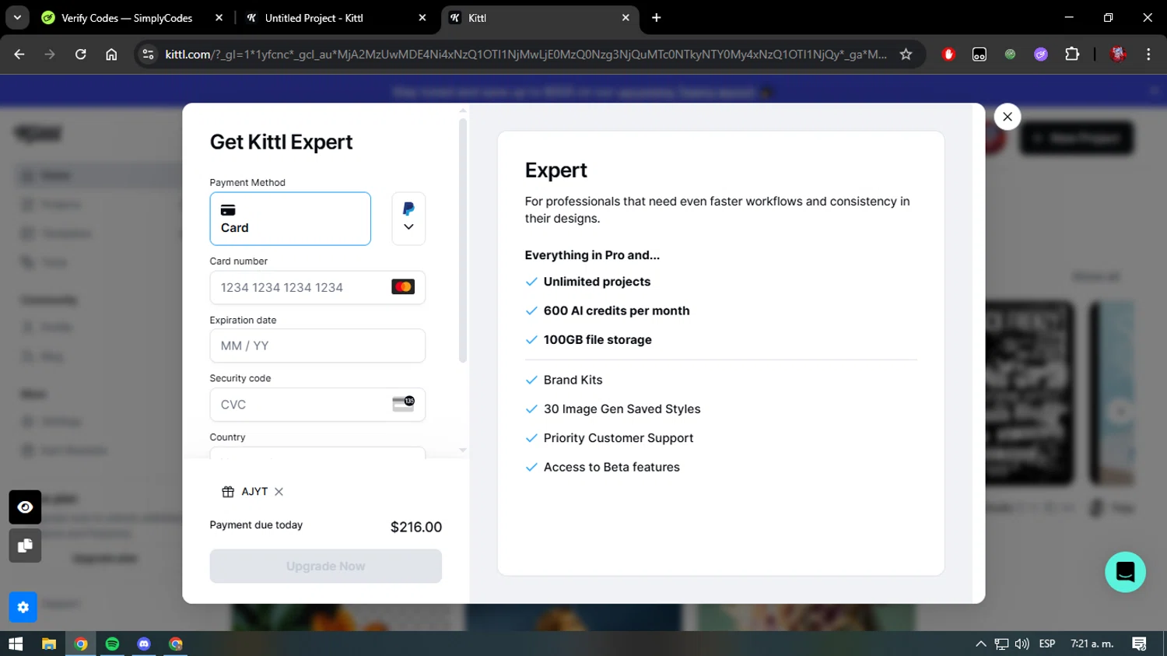This screenshot has height=656, width=1167.
Task: Open Chrome three-dot menu
Action: click(x=1148, y=54)
